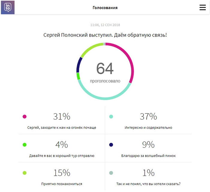Click the 11:06, 12 СЕН 2018 timestamp
This screenshot has width=210, height=192.
click(105, 25)
